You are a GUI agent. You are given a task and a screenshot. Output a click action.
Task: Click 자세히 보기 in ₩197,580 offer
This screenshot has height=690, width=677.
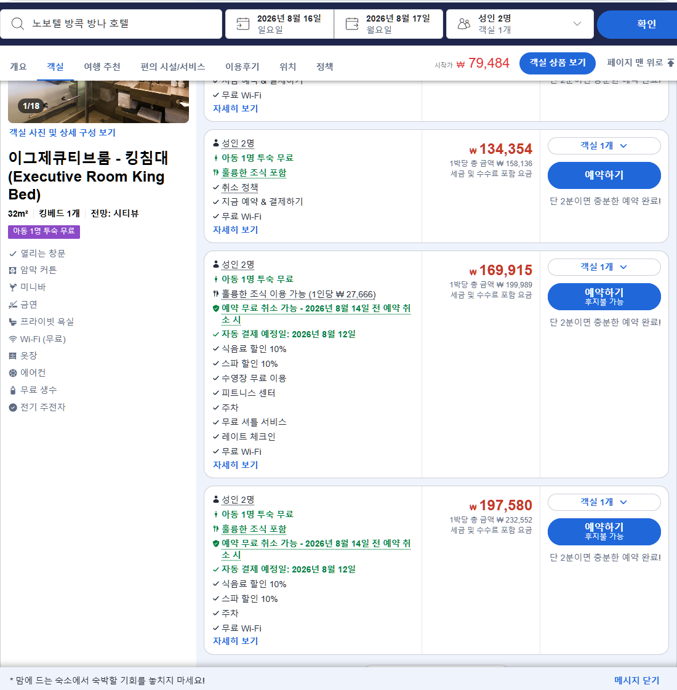click(x=235, y=641)
